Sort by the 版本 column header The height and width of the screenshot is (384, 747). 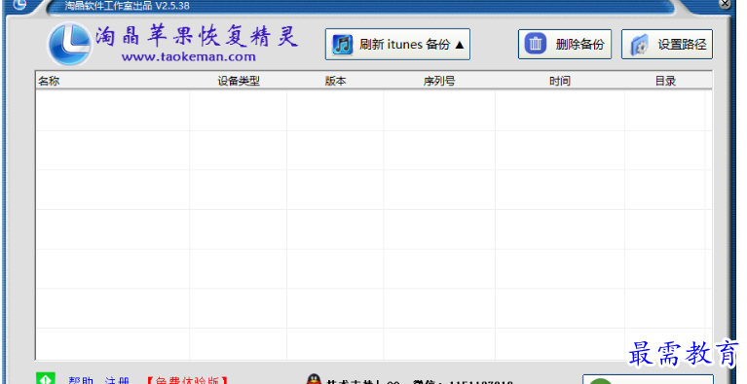tap(335, 81)
